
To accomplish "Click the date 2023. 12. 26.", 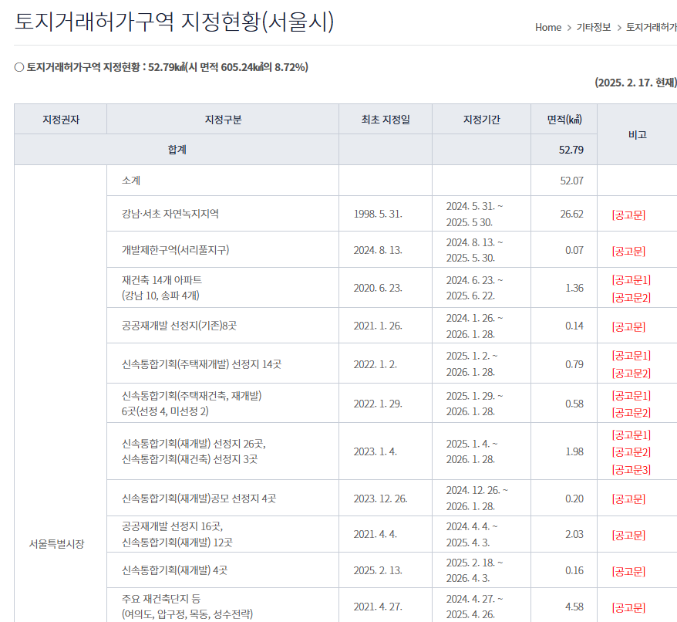I will (380, 499).
